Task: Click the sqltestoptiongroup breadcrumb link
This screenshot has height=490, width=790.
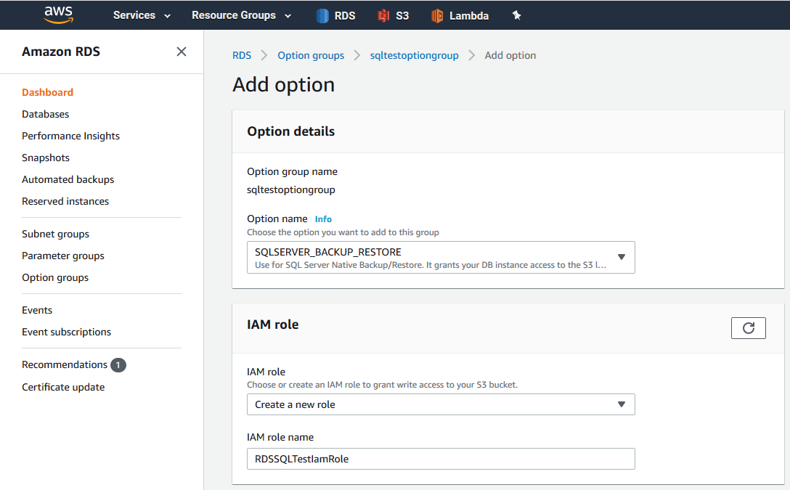Action: (x=414, y=55)
